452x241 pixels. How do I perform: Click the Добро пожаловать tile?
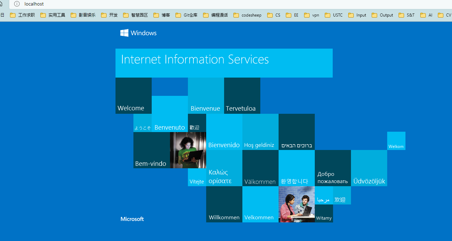[333, 168]
